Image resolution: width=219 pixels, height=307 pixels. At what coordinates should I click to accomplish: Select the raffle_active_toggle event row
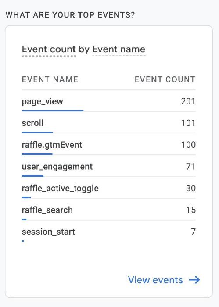[x=108, y=188]
